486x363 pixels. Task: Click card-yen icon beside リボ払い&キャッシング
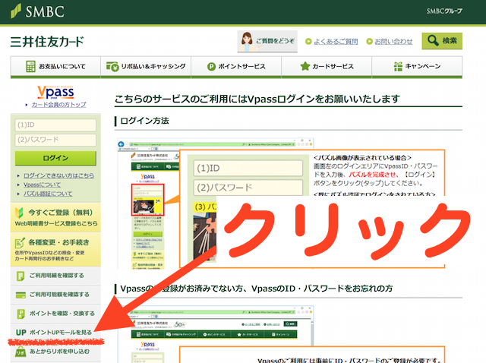(x=112, y=66)
